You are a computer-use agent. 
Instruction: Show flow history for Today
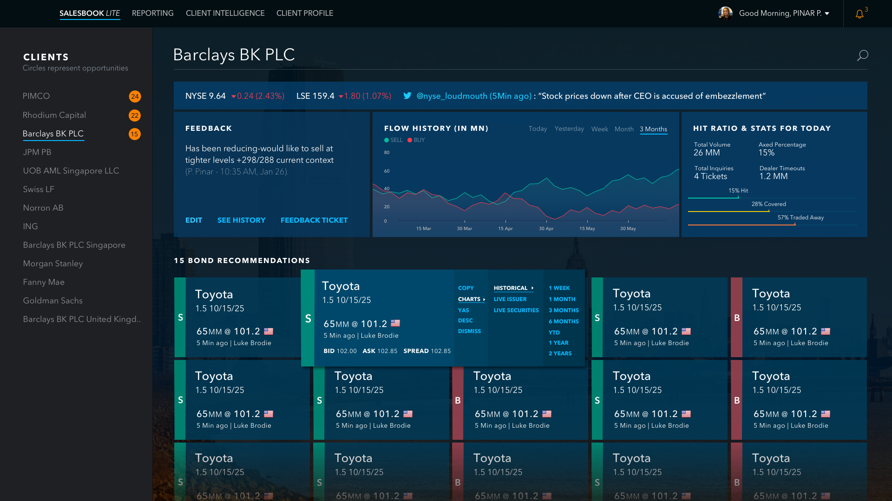click(538, 128)
